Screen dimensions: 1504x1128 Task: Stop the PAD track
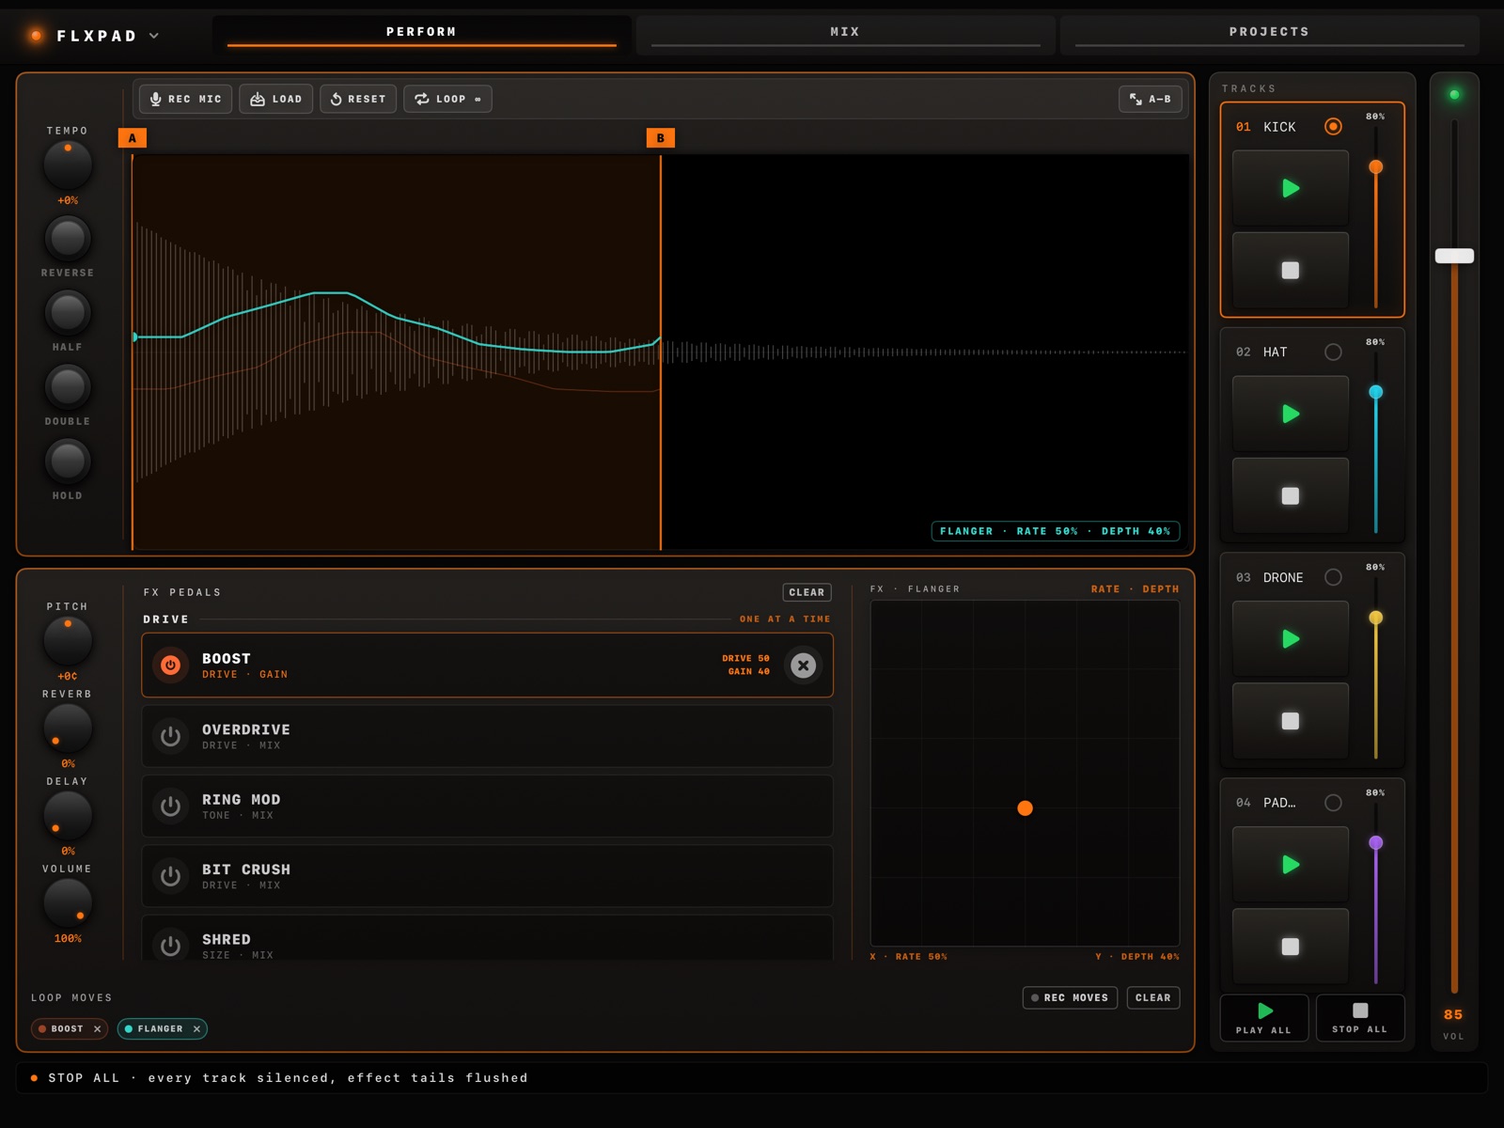[1291, 947]
